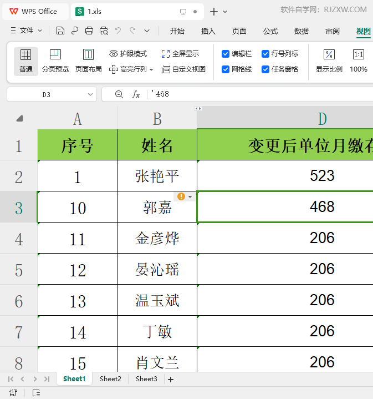Click the Name Box showing D3
Viewport: 373px width, 399px height.
pyautogui.click(x=52, y=94)
